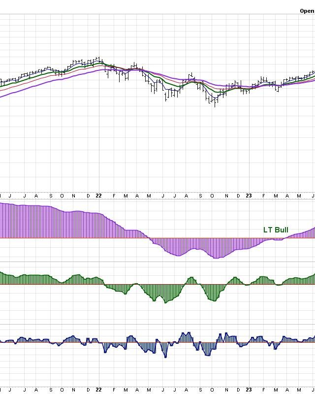315x394 pixels.
Task: Click the "Open" label at top right
Action: [307, 11]
